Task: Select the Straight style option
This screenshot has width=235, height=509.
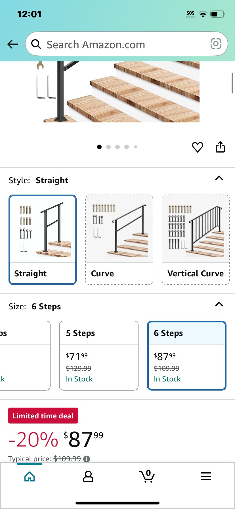Action: point(43,240)
